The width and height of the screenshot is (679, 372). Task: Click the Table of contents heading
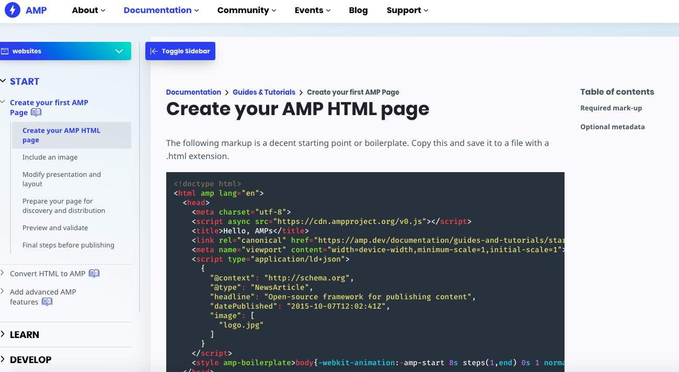pyautogui.click(x=617, y=92)
